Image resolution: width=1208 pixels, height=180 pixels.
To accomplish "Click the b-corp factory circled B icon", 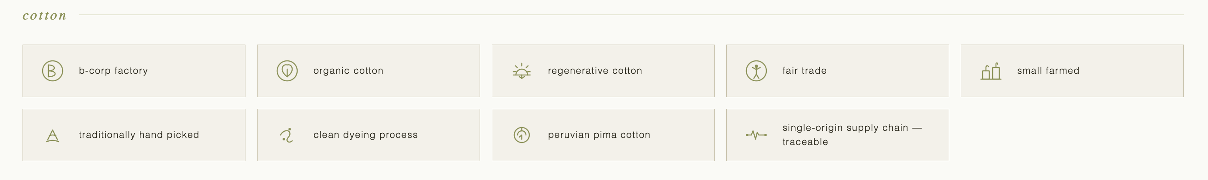I will coord(53,71).
